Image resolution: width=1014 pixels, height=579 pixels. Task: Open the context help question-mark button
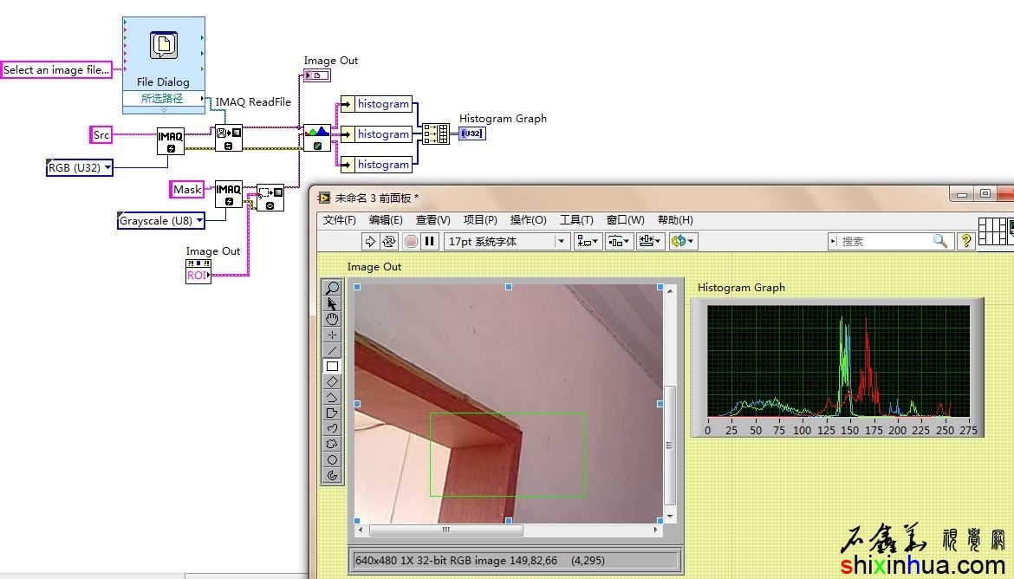[966, 241]
